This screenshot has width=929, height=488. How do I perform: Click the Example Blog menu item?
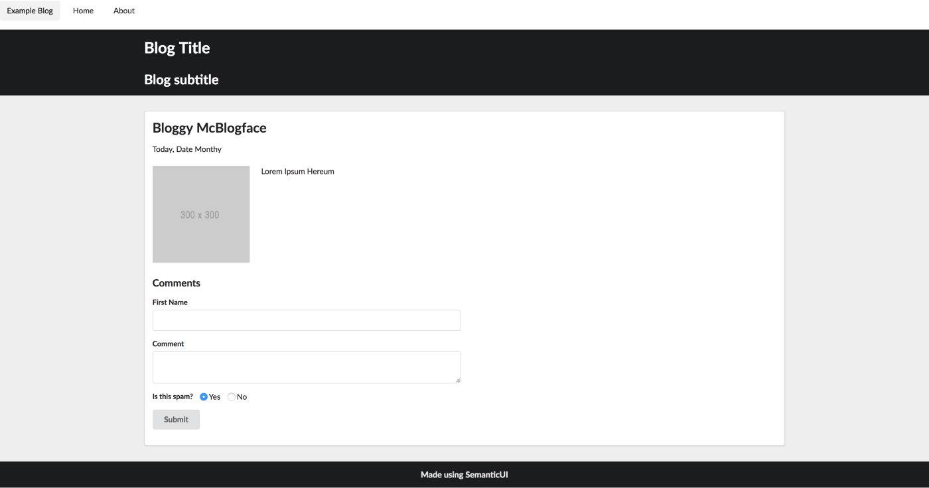(30, 11)
